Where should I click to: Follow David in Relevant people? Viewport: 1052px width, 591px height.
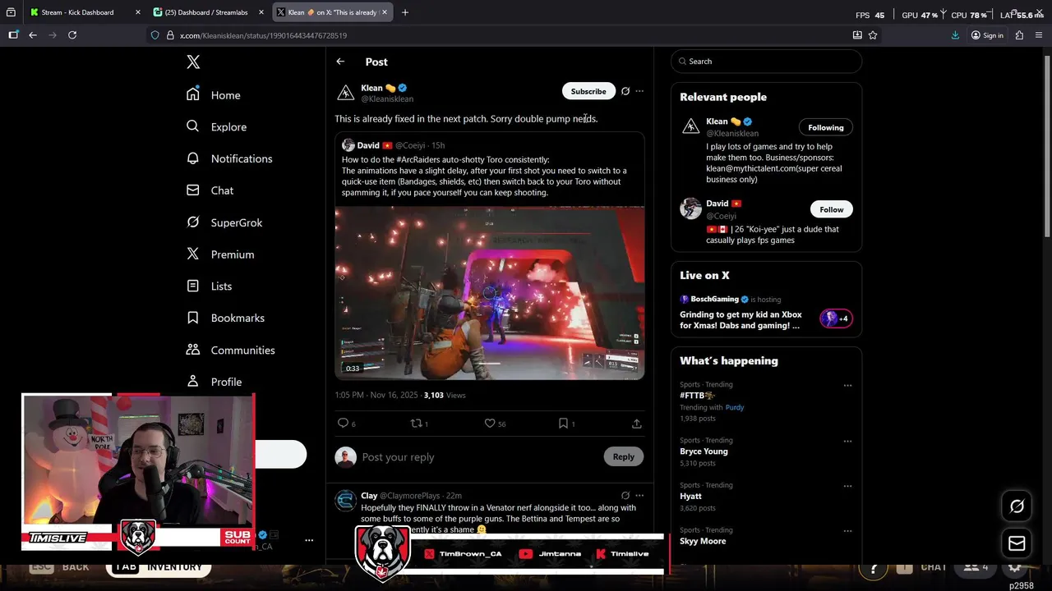click(832, 209)
